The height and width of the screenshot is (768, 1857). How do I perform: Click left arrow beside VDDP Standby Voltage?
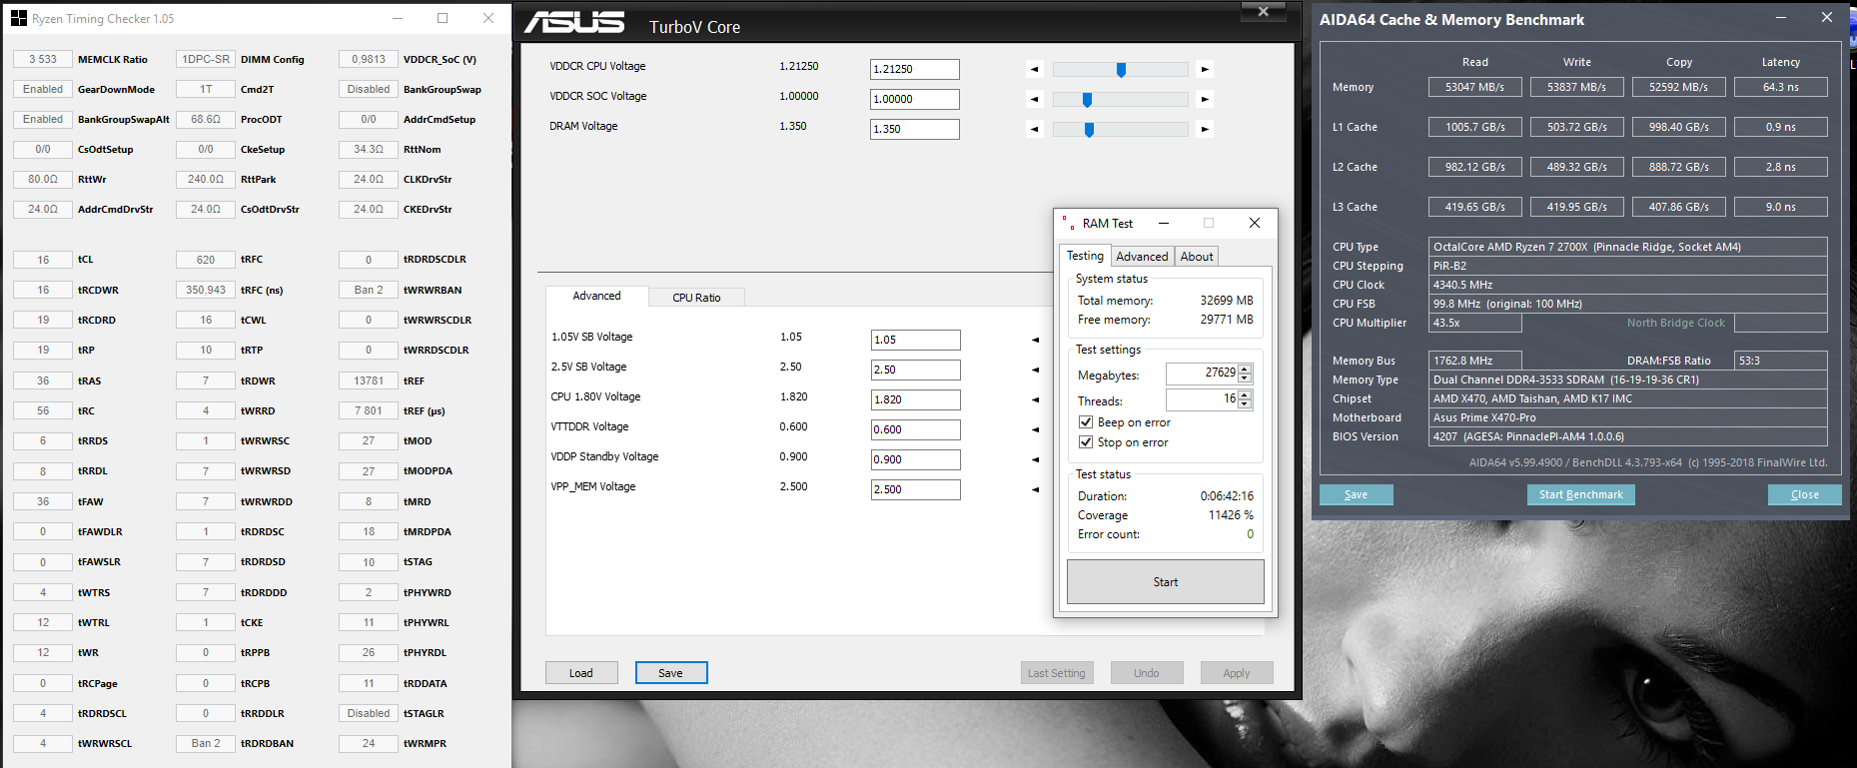click(x=1035, y=460)
